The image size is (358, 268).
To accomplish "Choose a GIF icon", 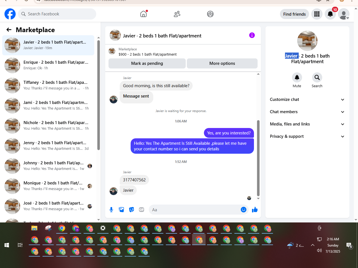I will tap(142, 210).
